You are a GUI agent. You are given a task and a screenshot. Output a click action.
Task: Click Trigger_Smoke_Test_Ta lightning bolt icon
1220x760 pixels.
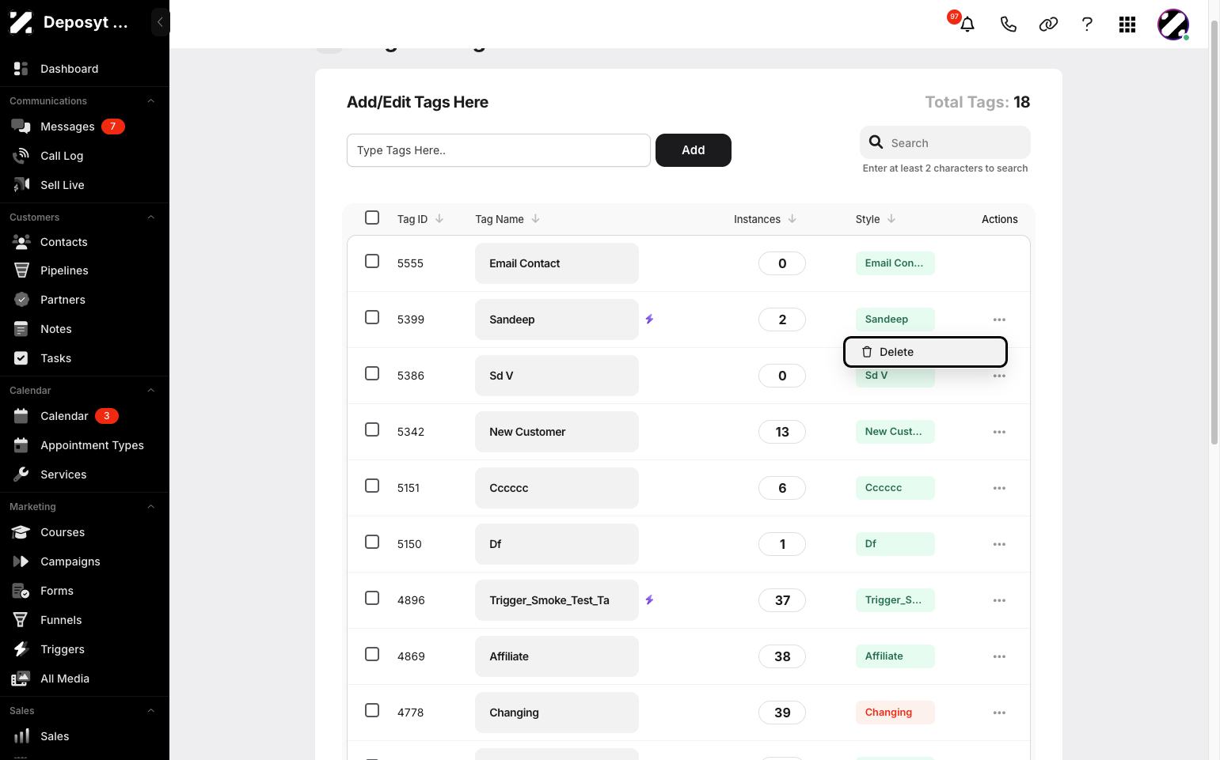point(649,600)
